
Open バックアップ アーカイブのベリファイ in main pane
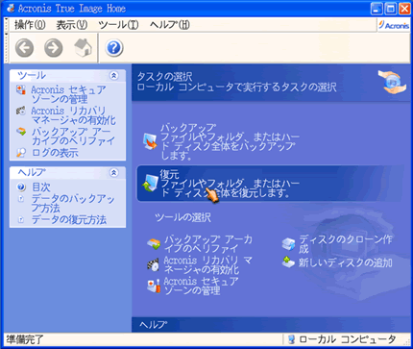point(208,244)
